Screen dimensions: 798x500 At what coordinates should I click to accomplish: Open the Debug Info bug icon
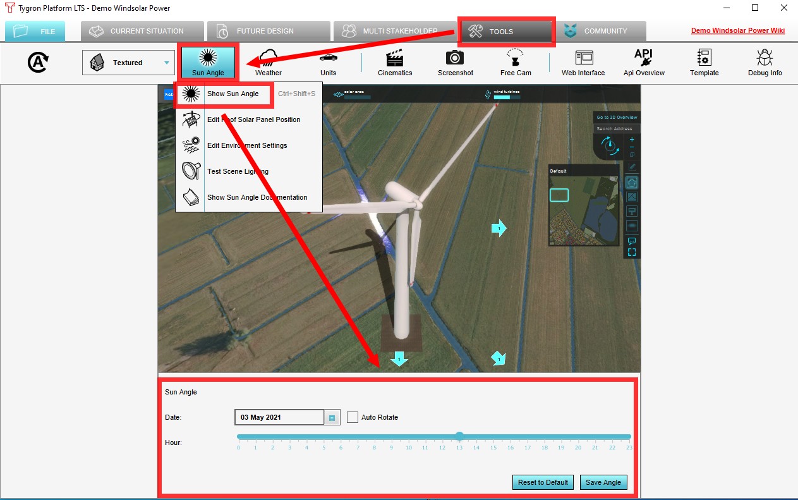pyautogui.click(x=765, y=63)
